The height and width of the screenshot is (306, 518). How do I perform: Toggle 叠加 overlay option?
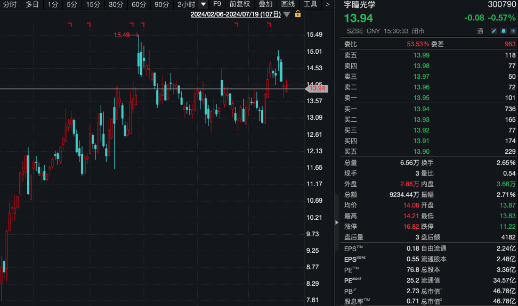click(x=265, y=4)
